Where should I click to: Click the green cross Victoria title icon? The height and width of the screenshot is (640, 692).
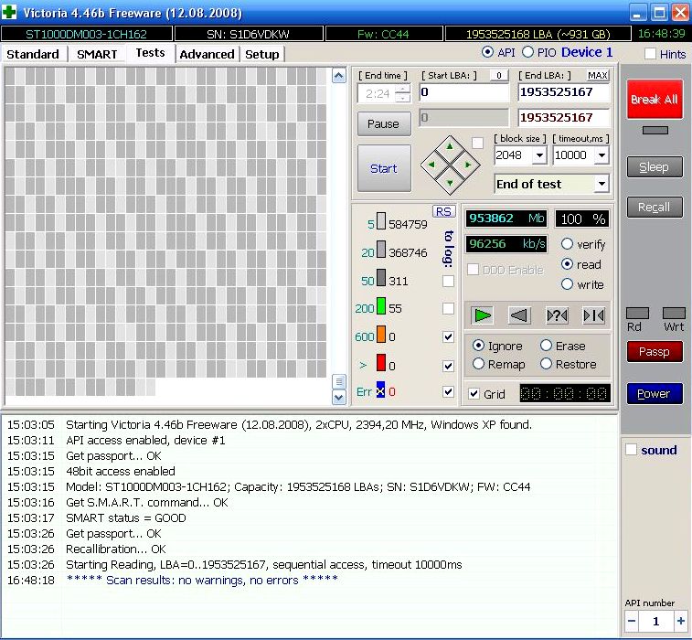click(9, 12)
